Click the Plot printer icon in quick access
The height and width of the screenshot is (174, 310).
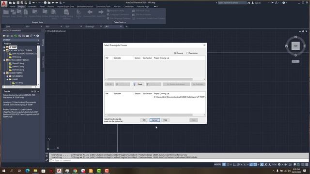tap(45, 3)
